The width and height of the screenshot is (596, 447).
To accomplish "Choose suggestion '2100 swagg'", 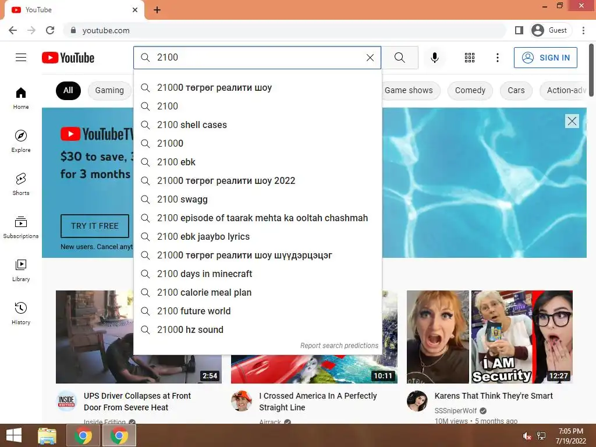I will 257,199.
